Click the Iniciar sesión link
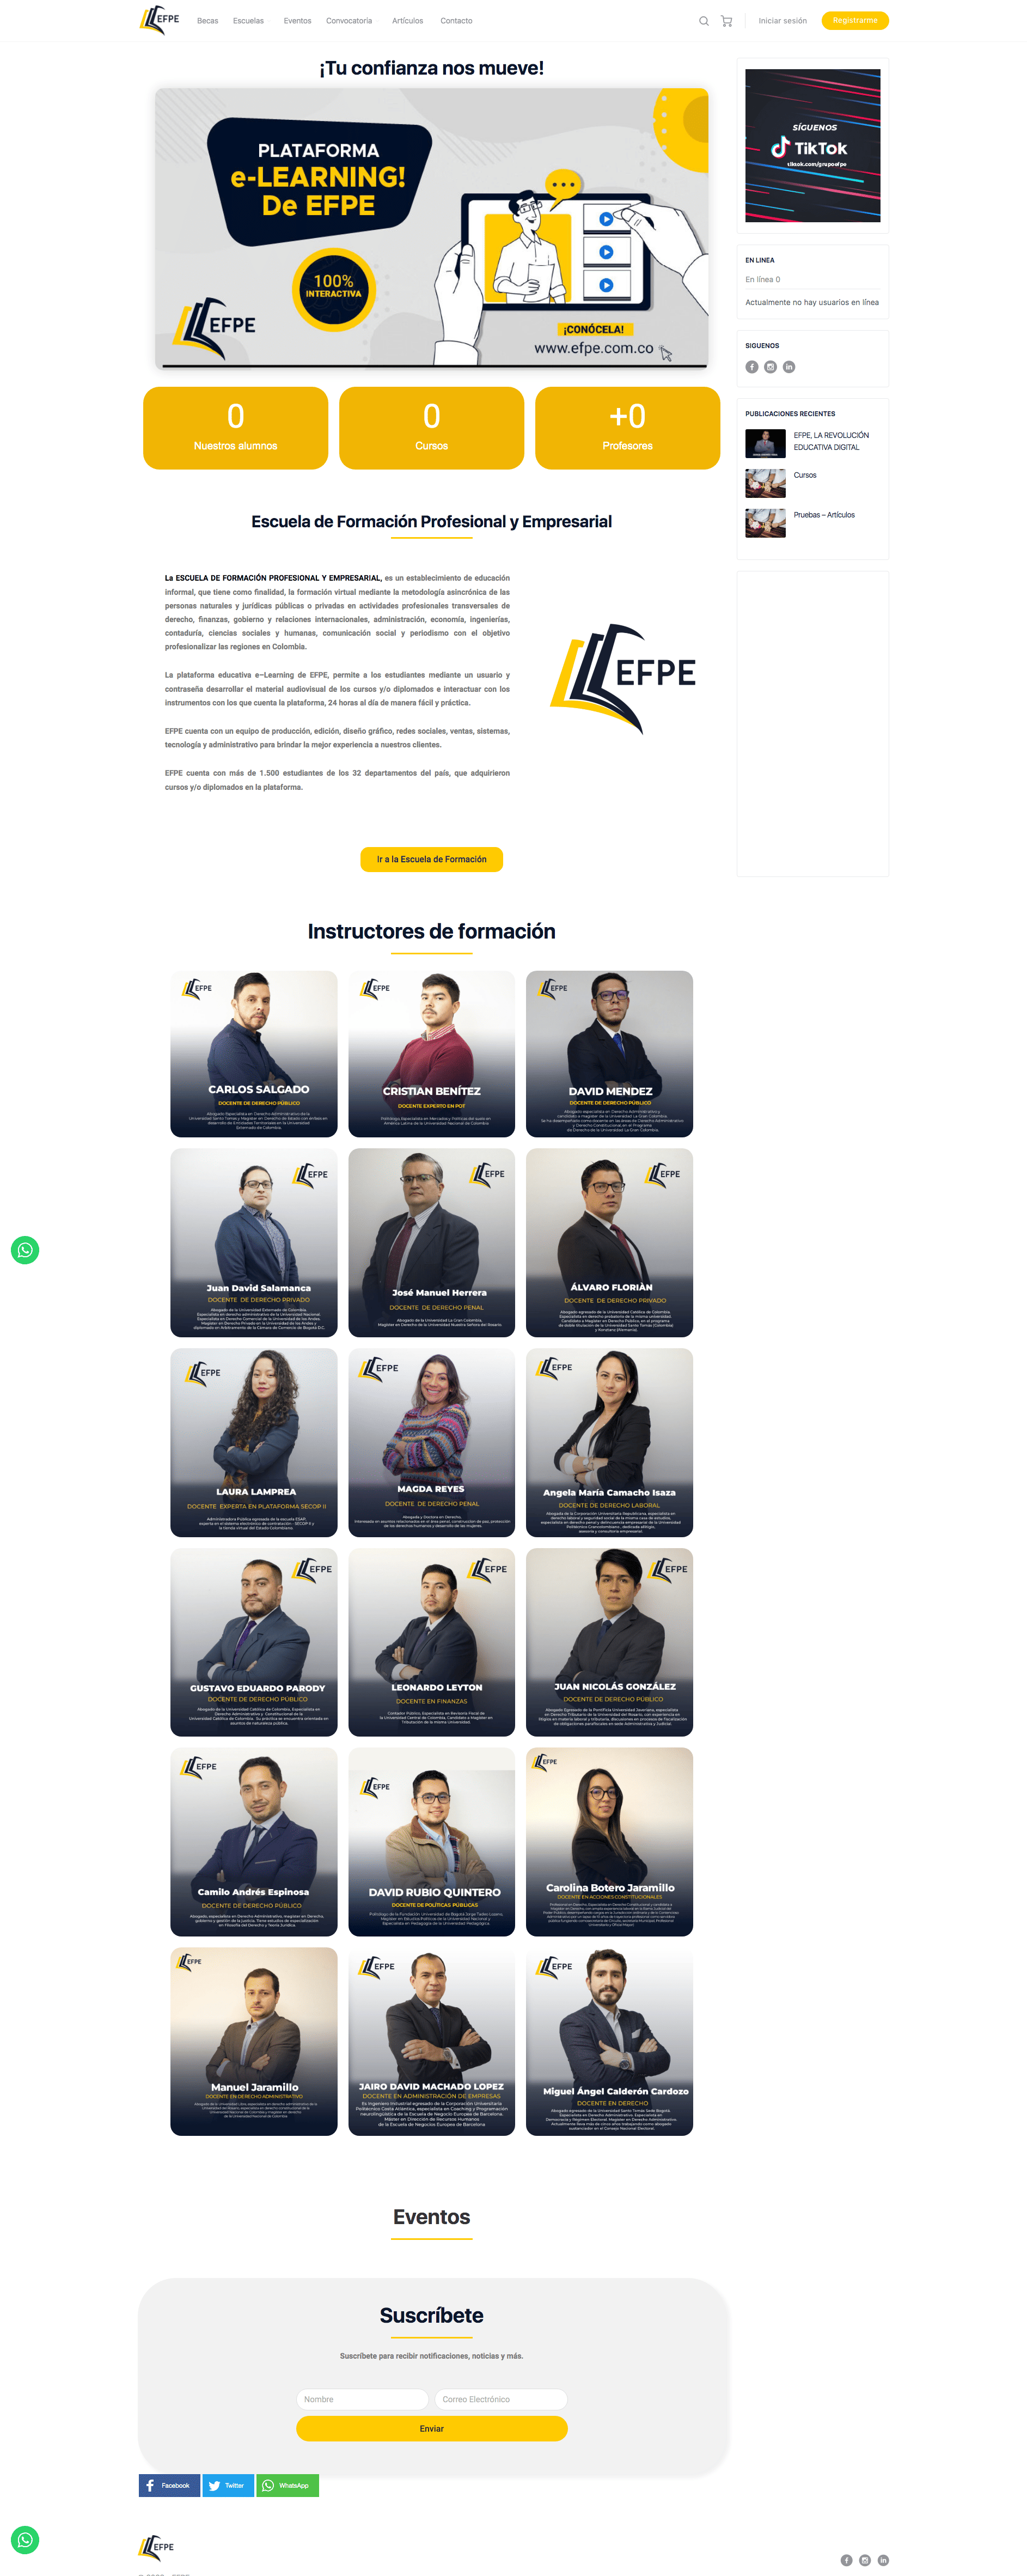The image size is (1027, 2576). [x=782, y=21]
